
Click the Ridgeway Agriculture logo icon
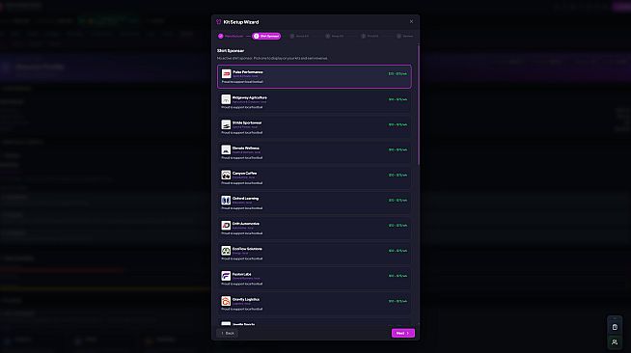[226, 99]
